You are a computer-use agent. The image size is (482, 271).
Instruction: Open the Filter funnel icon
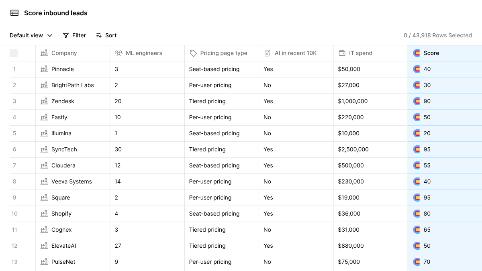point(66,35)
